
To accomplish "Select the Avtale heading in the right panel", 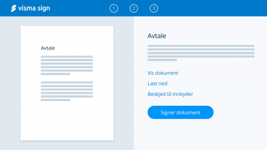I will [x=157, y=36].
